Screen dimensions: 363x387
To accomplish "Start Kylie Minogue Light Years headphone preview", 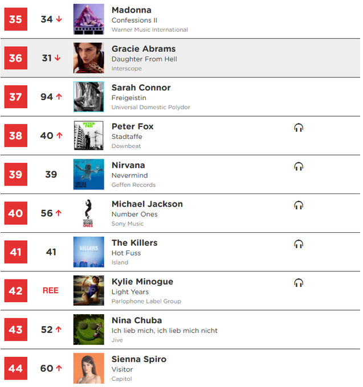I will 299,283.
